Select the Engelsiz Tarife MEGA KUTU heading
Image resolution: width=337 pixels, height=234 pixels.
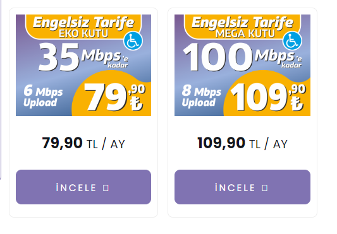point(242,27)
